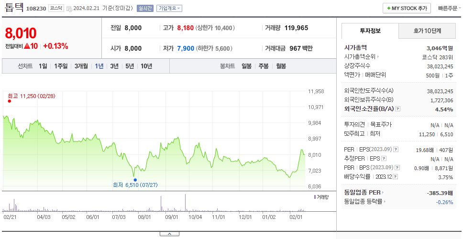
Task: Click the 실시간 badge button
Action: click(145, 8)
